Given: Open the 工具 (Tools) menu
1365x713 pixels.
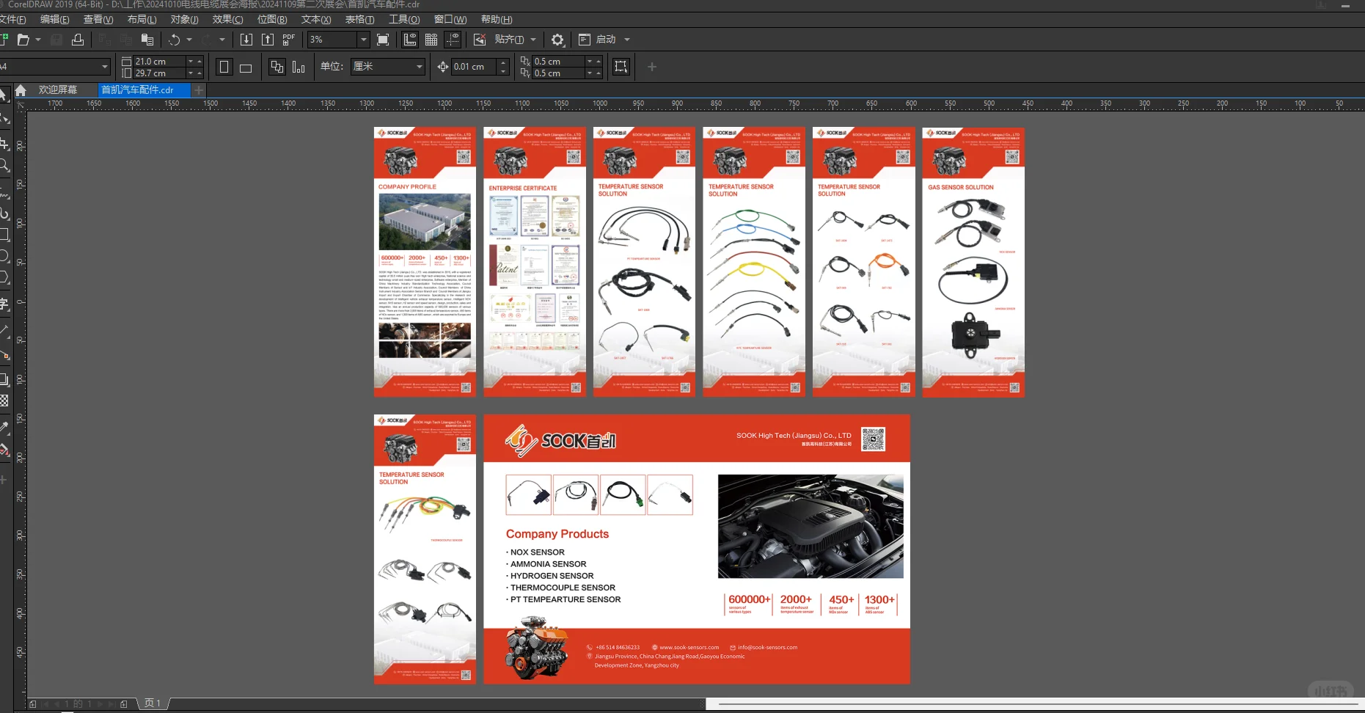Looking at the screenshot, I should coord(404,19).
